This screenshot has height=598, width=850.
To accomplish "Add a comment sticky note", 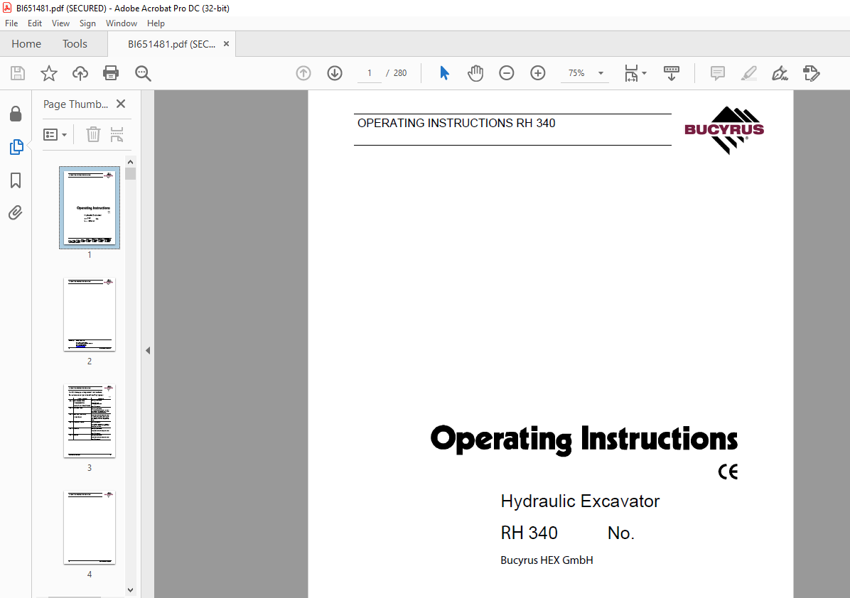I will pyautogui.click(x=718, y=73).
